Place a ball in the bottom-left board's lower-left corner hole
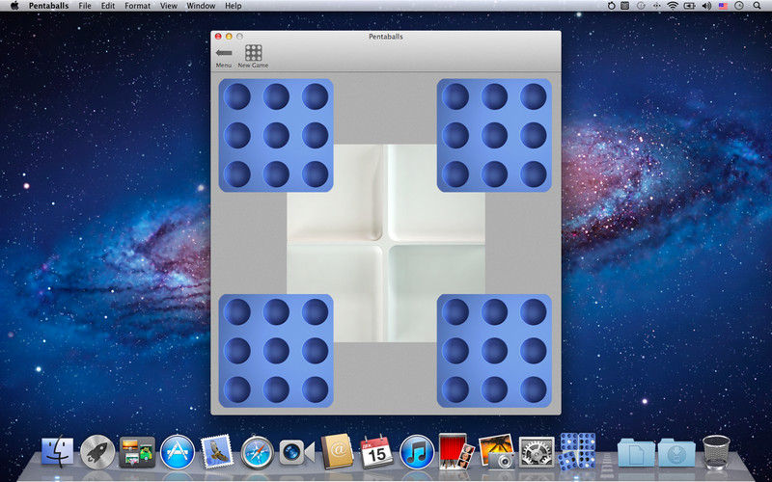The image size is (772, 482). (x=236, y=389)
